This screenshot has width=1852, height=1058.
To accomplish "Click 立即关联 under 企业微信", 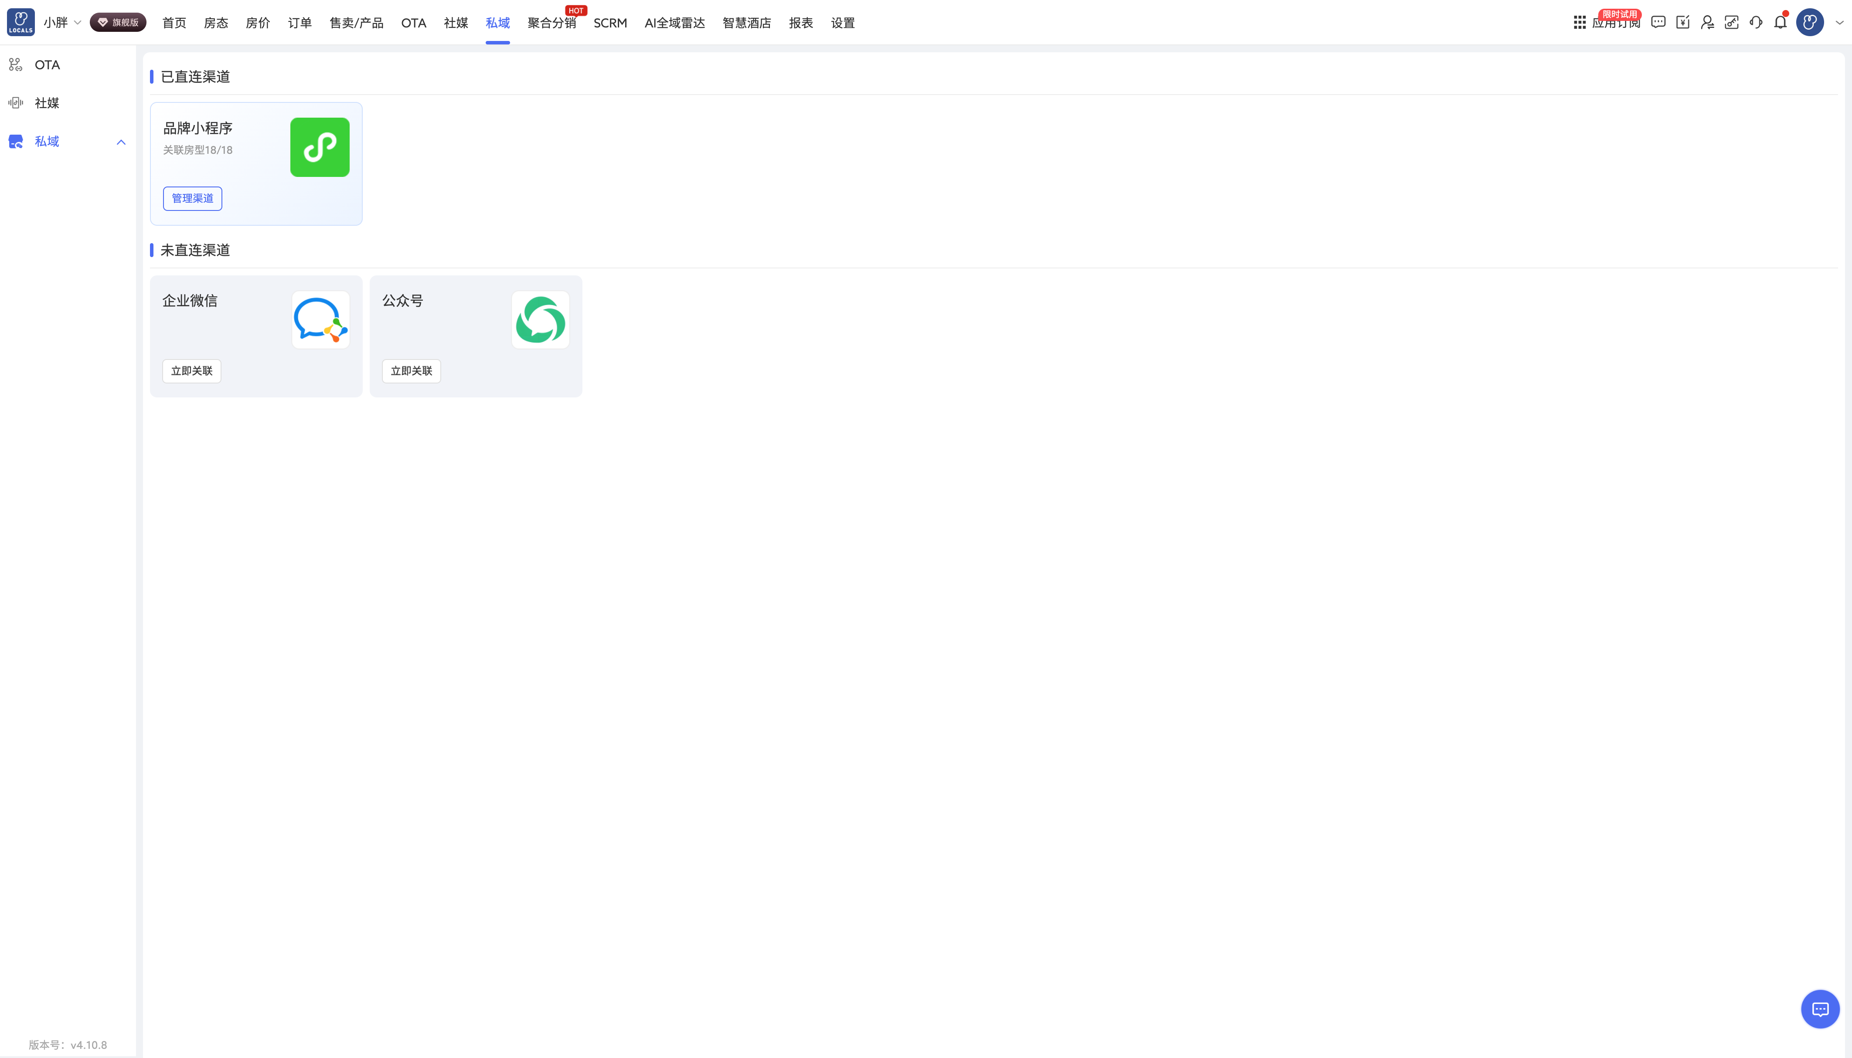I will [x=192, y=370].
